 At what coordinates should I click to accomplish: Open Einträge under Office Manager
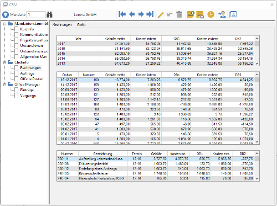(x=27, y=90)
